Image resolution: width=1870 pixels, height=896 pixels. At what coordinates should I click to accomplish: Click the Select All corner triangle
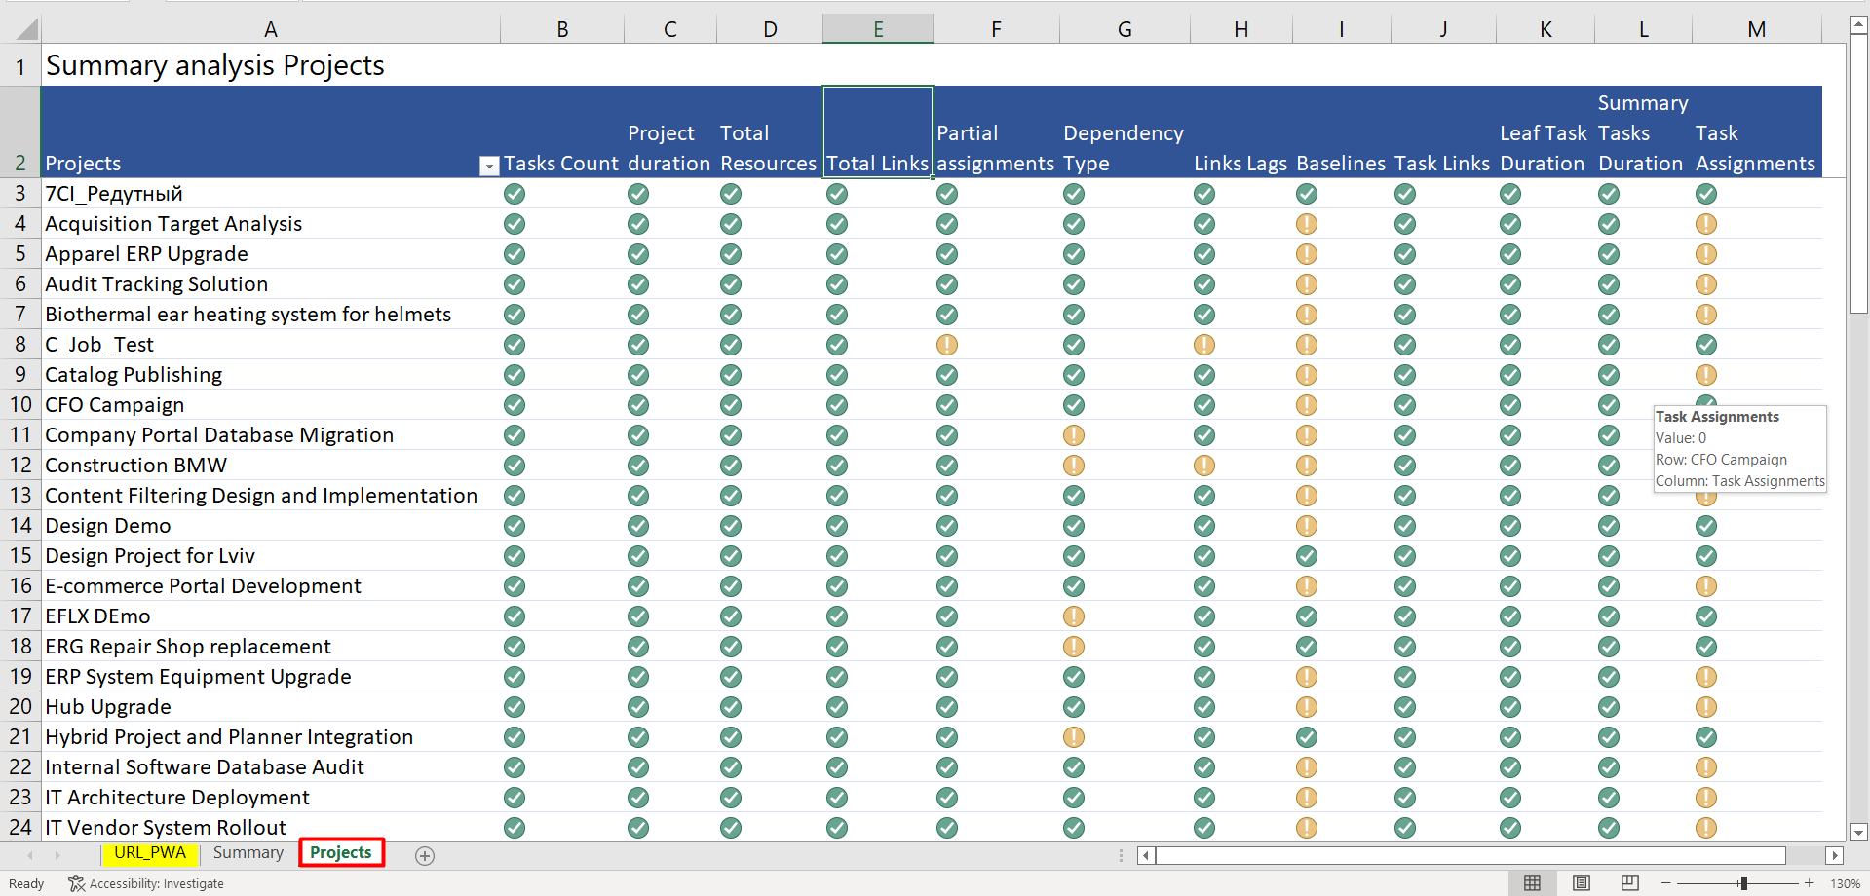coord(26,29)
